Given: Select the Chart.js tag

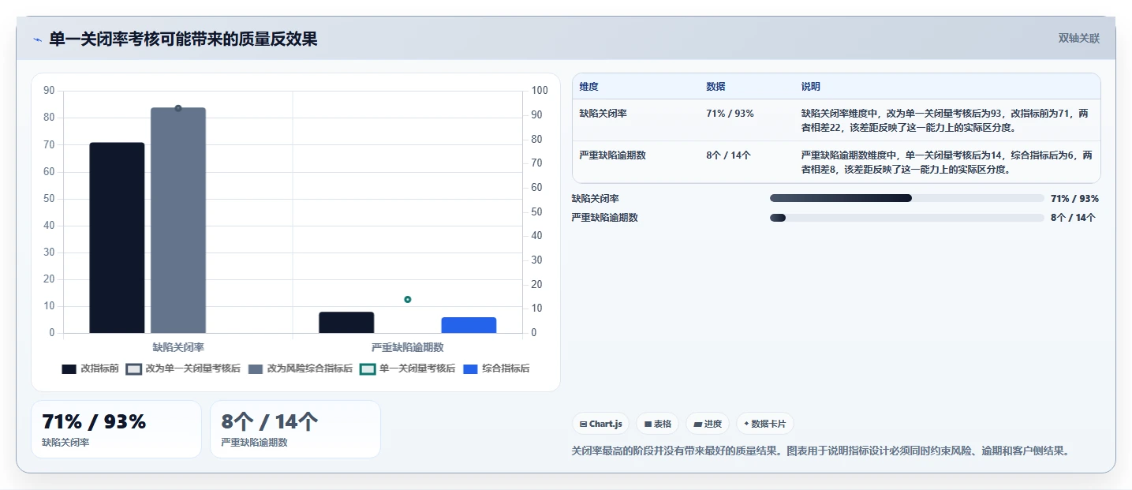Looking at the screenshot, I should click(600, 424).
